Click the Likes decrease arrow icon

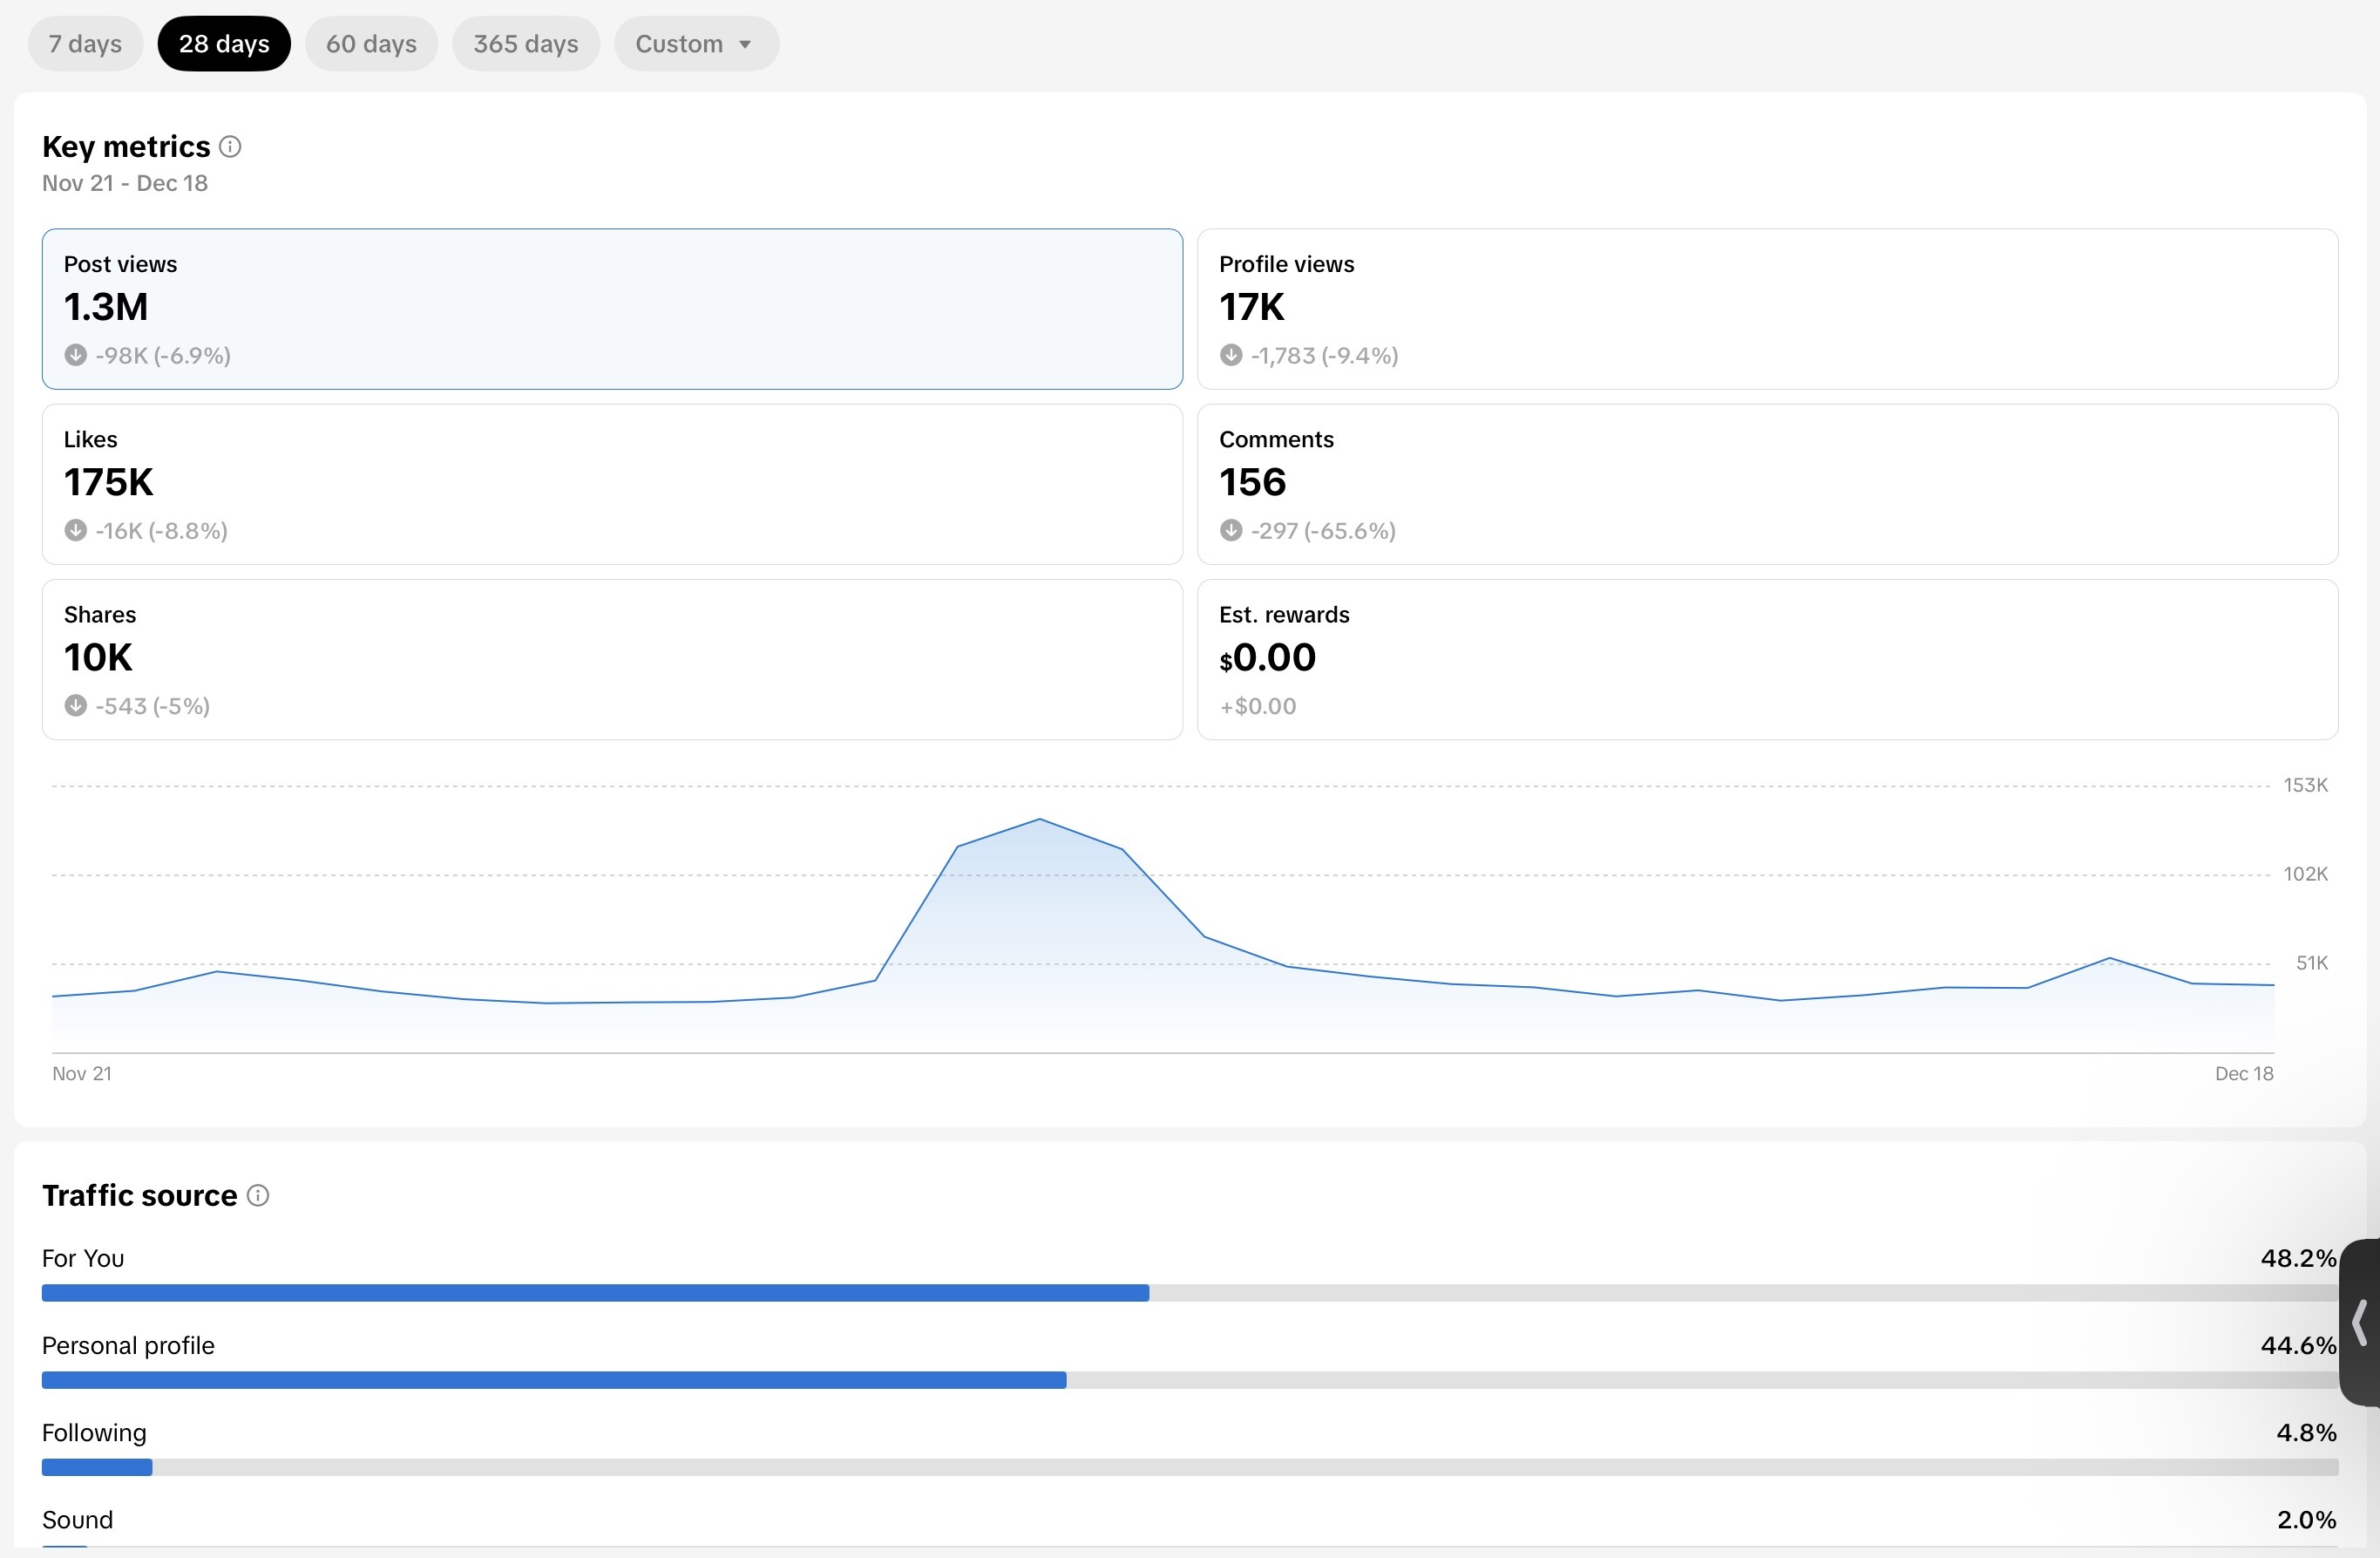75,530
